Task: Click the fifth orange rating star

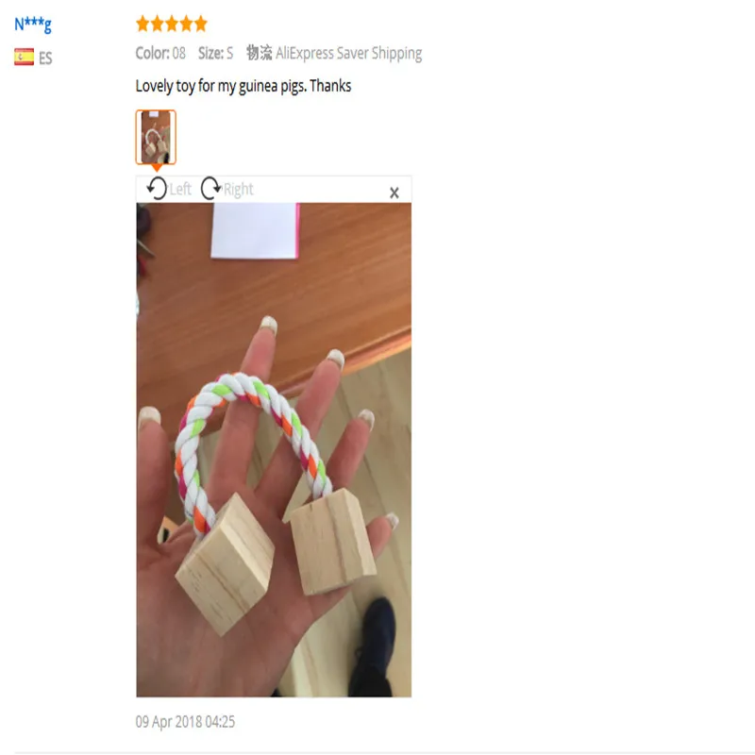Action: coord(201,24)
